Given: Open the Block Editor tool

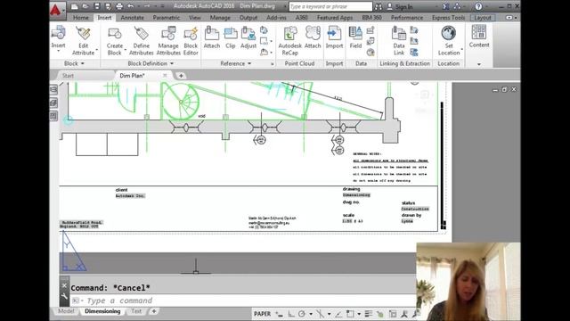Looking at the screenshot, I should (x=191, y=41).
